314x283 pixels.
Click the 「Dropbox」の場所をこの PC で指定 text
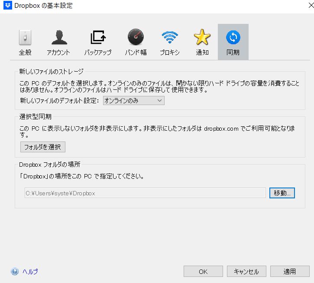point(81,176)
